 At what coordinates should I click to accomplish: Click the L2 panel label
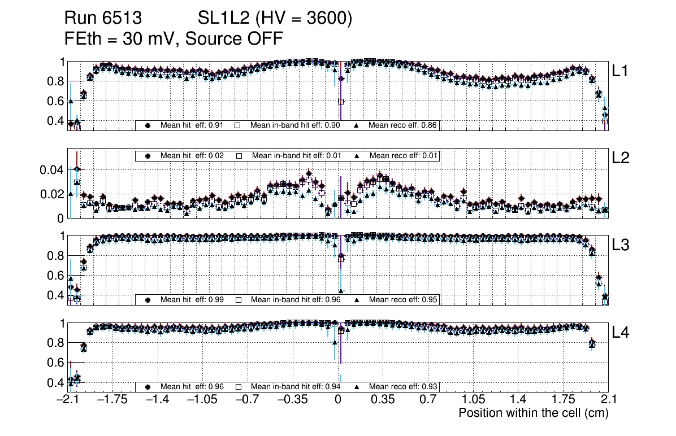click(x=622, y=159)
